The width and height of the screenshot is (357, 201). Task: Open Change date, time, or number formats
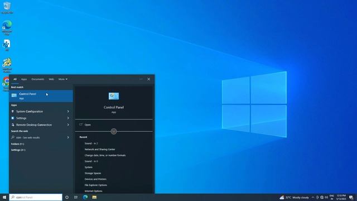[105, 155]
